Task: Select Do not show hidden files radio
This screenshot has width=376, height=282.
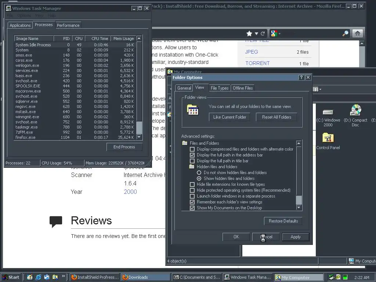Action: click(x=199, y=173)
